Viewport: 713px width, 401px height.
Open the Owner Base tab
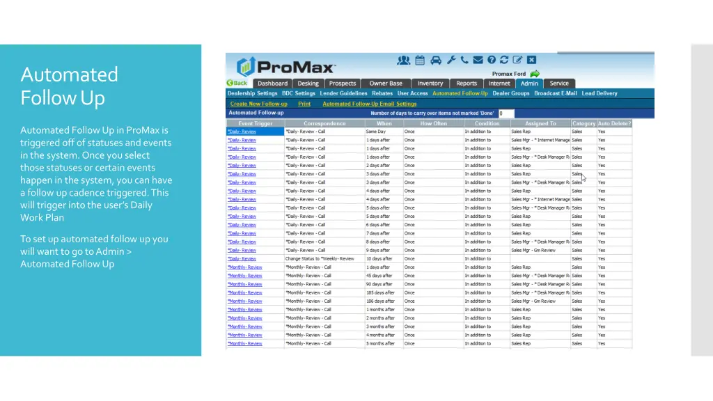tap(386, 84)
